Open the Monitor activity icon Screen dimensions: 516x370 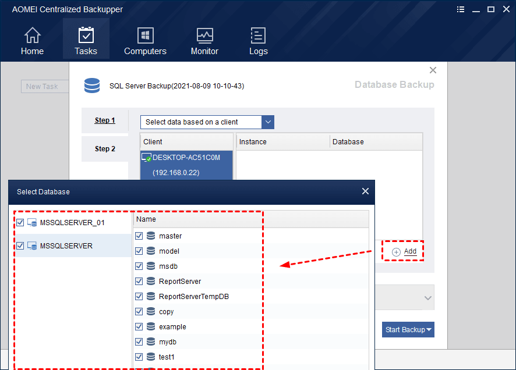204,35
